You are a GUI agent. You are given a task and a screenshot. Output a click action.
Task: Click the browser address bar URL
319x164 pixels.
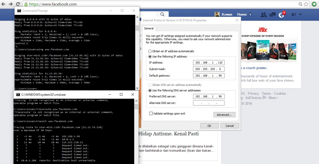[x=53, y=4]
